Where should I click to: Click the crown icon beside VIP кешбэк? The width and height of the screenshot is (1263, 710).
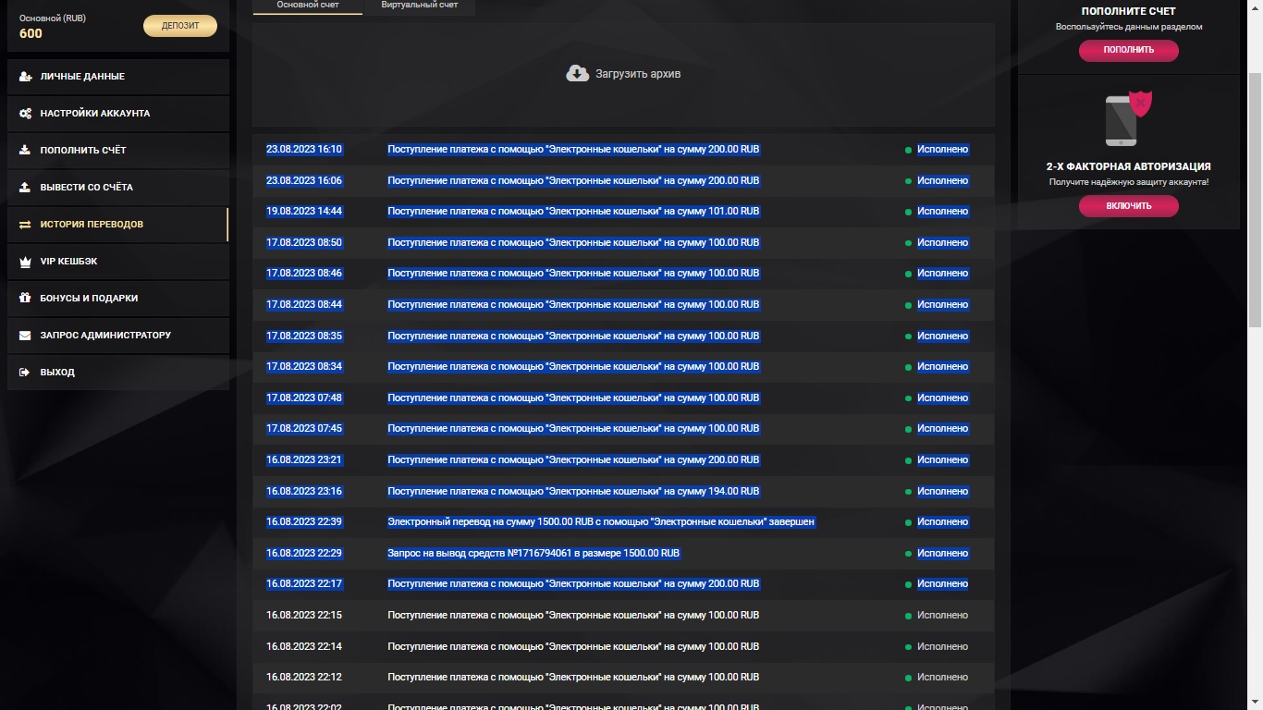[x=25, y=262]
